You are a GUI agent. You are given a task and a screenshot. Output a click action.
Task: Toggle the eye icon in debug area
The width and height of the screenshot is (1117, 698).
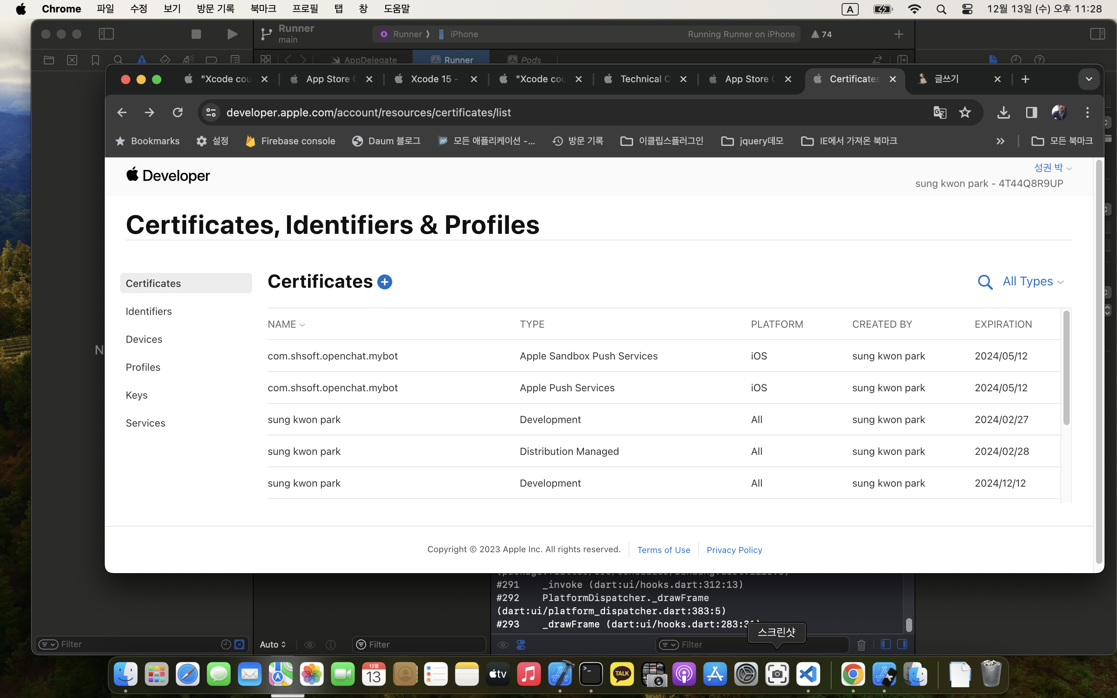503,645
